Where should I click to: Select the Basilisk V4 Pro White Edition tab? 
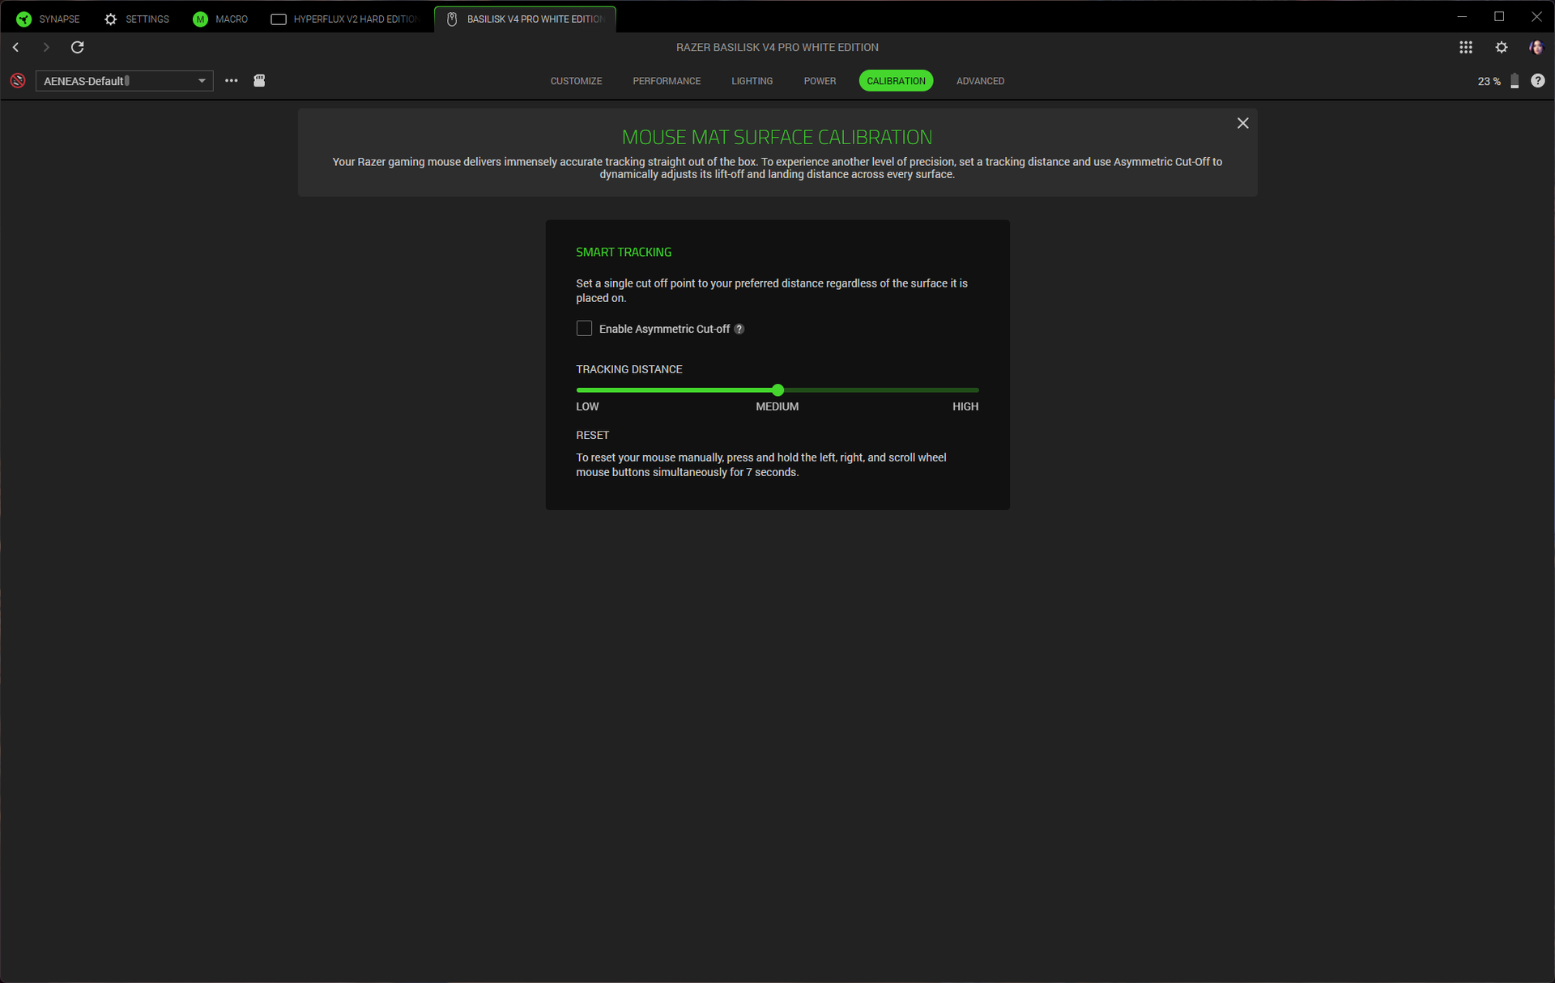point(525,19)
